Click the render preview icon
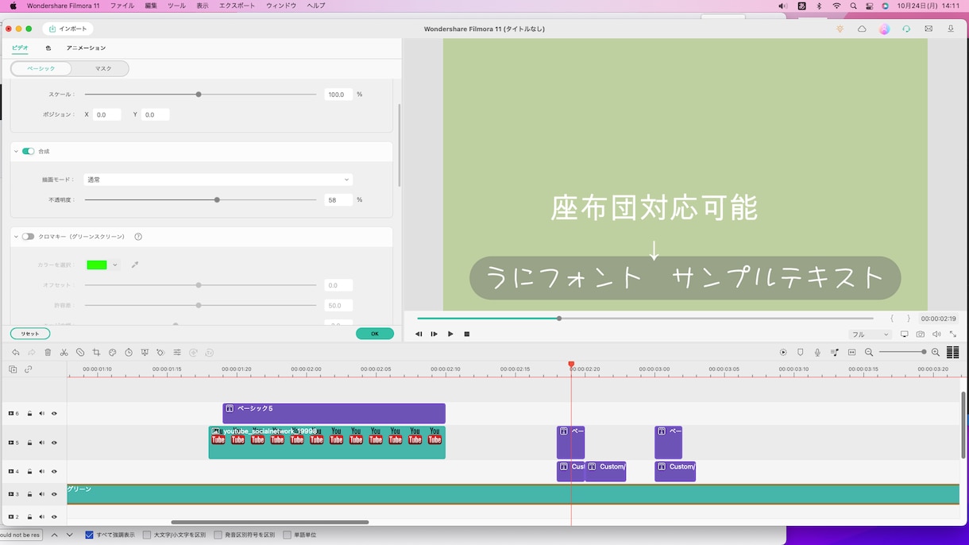969x545 pixels. pos(783,353)
